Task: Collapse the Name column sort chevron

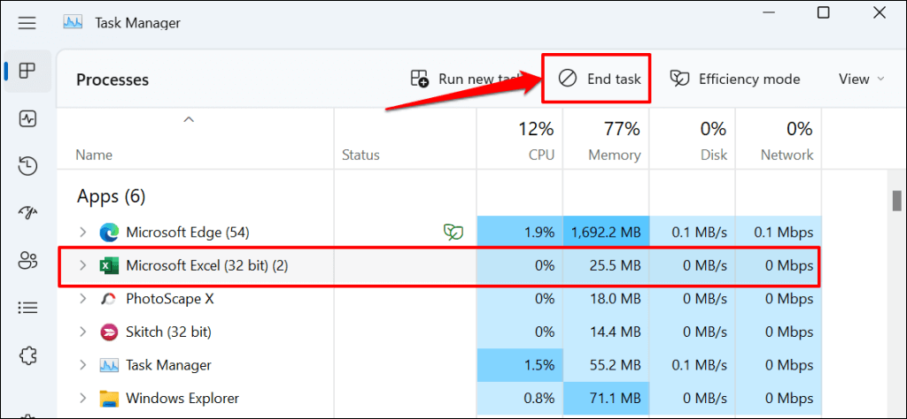Action: (x=188, y=118)
